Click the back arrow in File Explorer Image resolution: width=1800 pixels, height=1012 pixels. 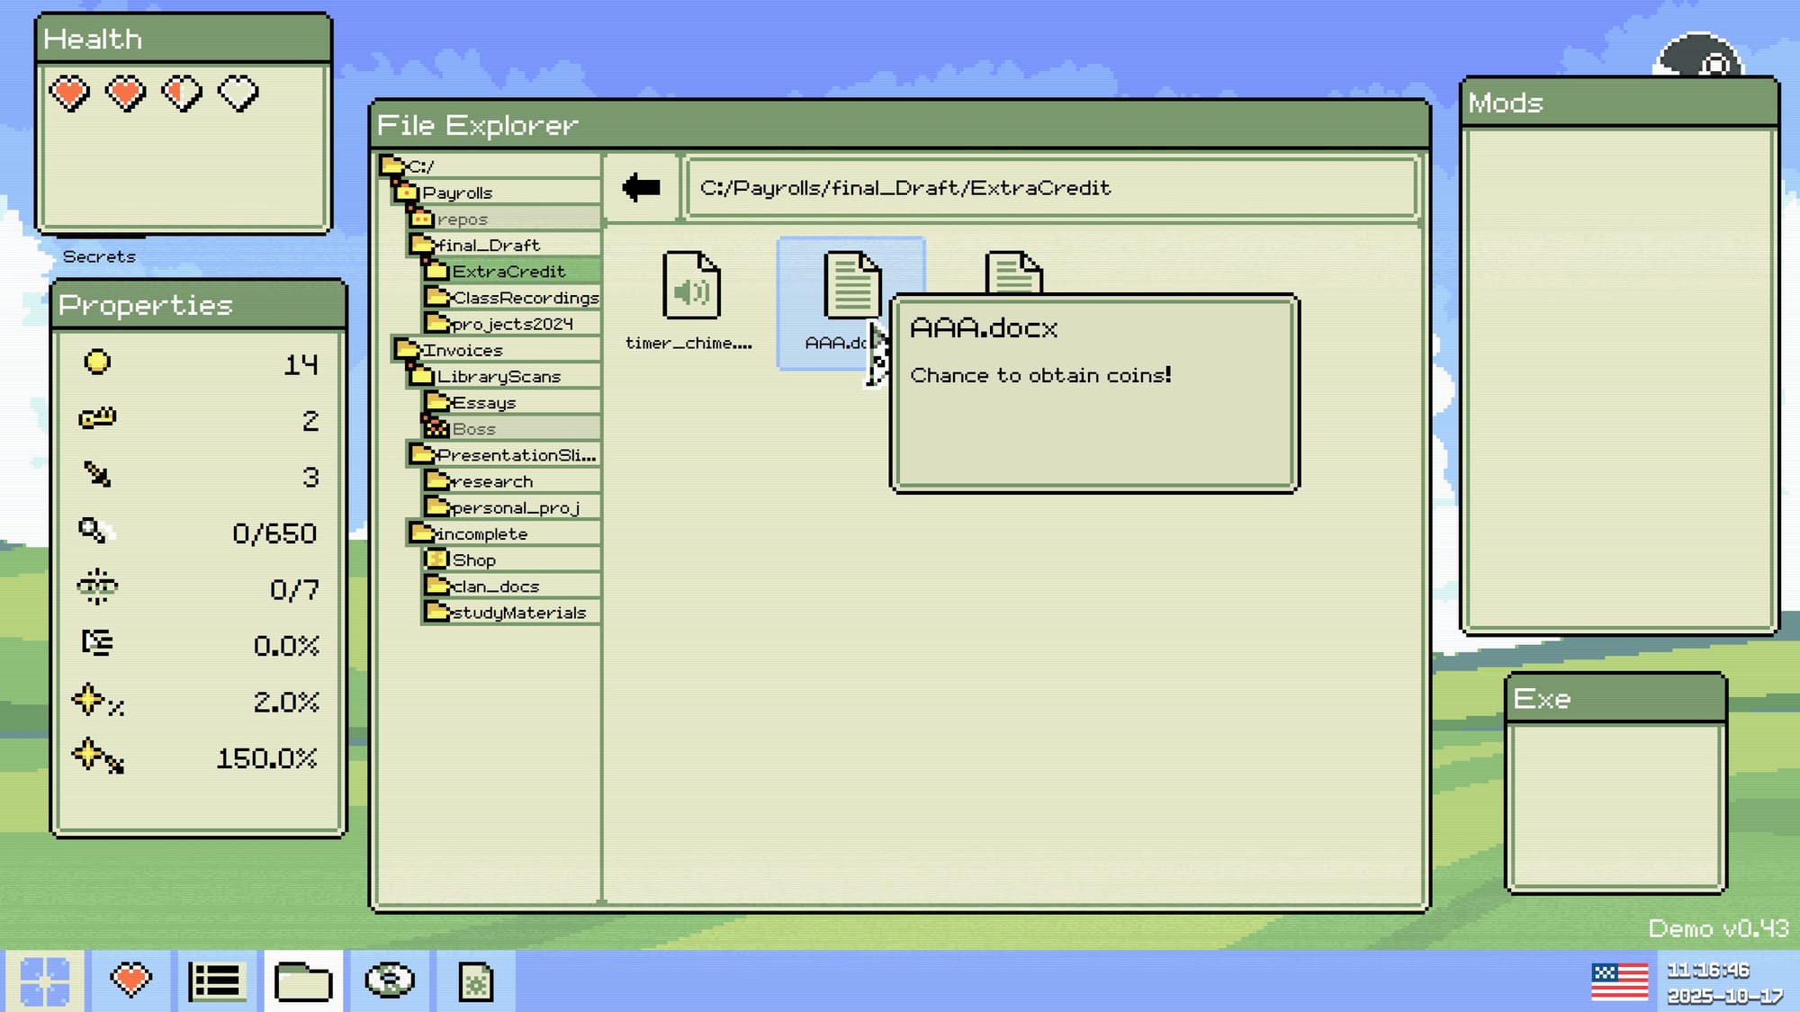click(x=641, y=187)
